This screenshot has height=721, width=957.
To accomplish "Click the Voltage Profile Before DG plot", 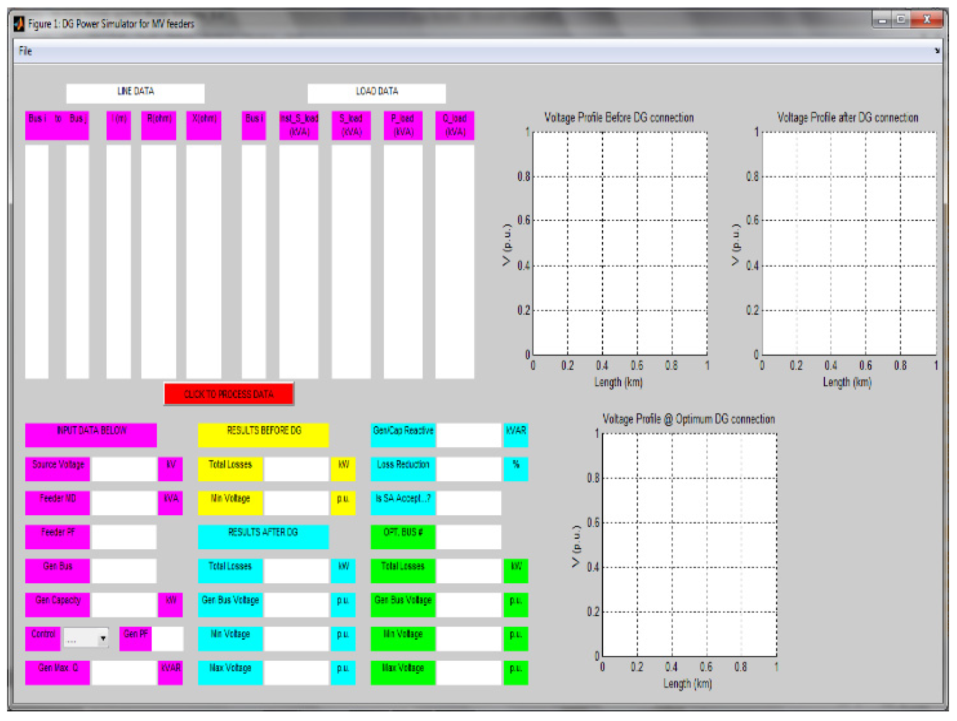I will click(620, 243).
